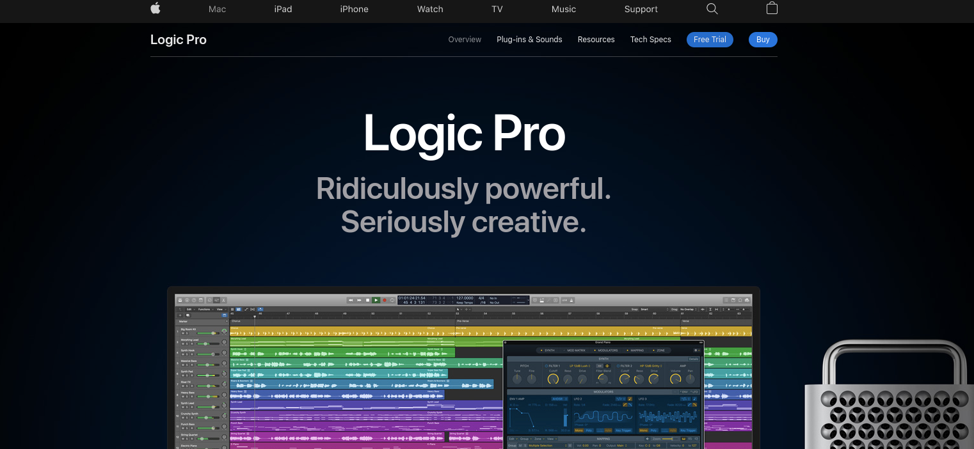The width and height of the screenshot is (974, 449).
Task: Open the iPad menu item
Action: coord(283,9)
